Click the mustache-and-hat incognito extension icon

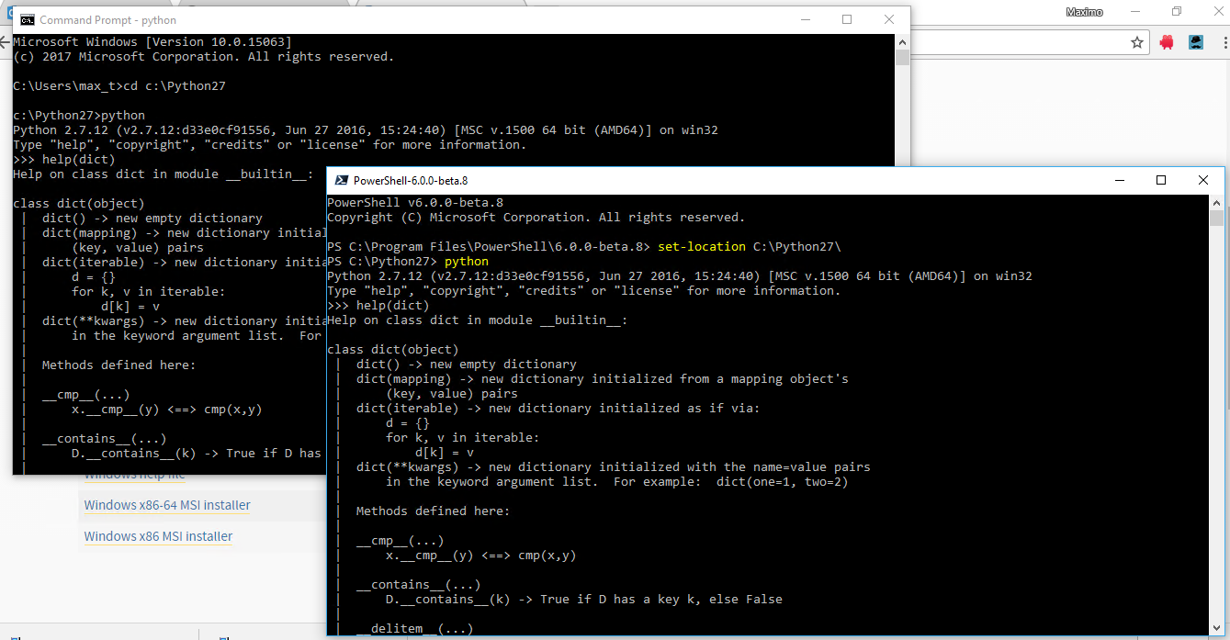(1197, 42)
